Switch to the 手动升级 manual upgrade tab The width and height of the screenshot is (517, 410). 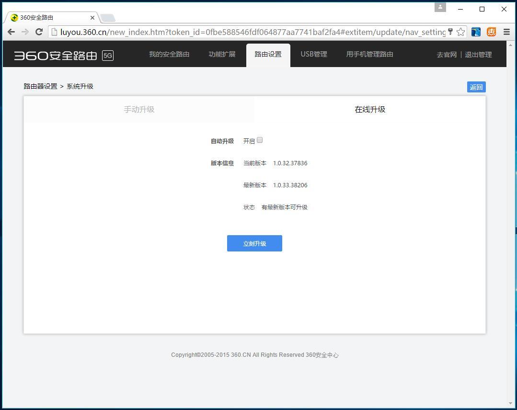pyautogui.click(x=139, y=109)
